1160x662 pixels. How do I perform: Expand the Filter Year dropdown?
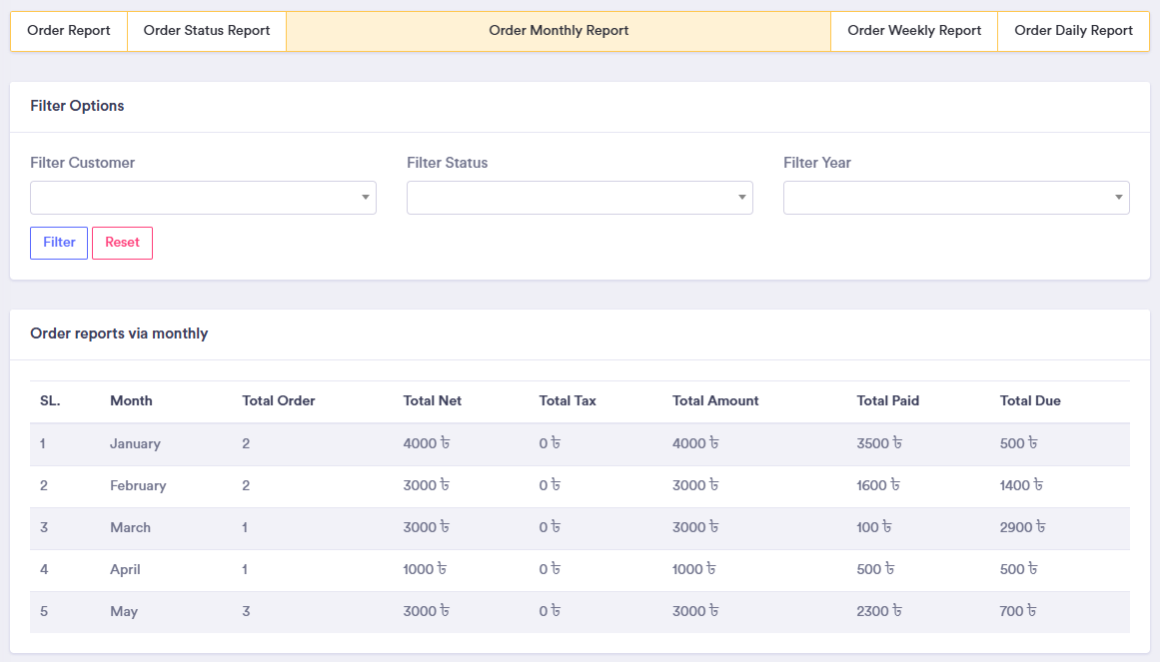coord(956,198)
